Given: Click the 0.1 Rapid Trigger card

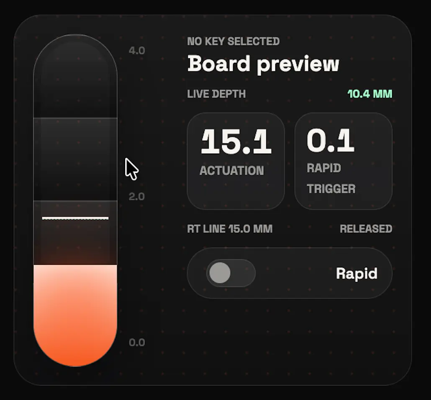Looking at the screenshot, I should (x=343, y=161).
